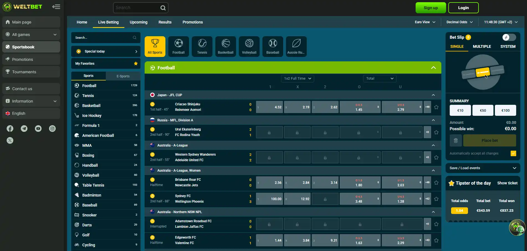This screenshot has height=251, width=527.
Task: Click the sports list search field
Action: [x=106, y=38]
